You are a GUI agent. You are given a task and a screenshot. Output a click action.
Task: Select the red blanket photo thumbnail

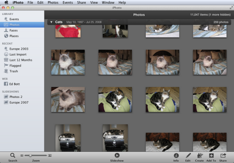(68, 31)
